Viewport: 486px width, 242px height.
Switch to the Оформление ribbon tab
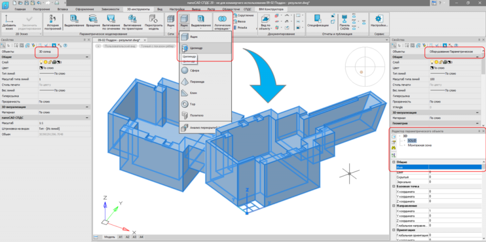tap(84, 9)
